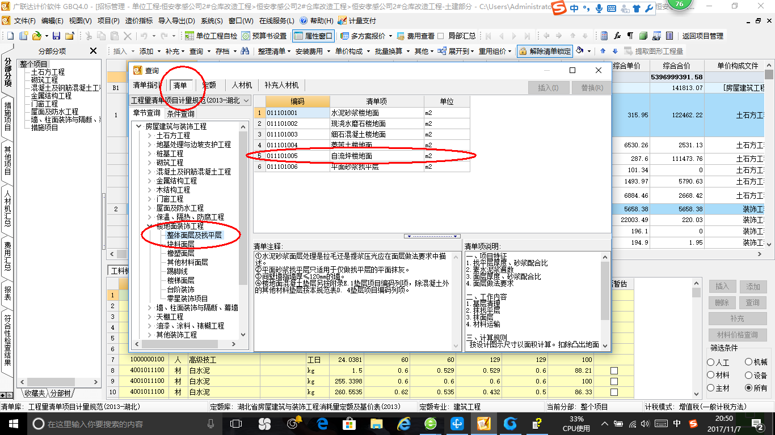Screen dimensions: 775x435
Task: Click the blue move-up arrow icon
Action: tap(603, 51)
